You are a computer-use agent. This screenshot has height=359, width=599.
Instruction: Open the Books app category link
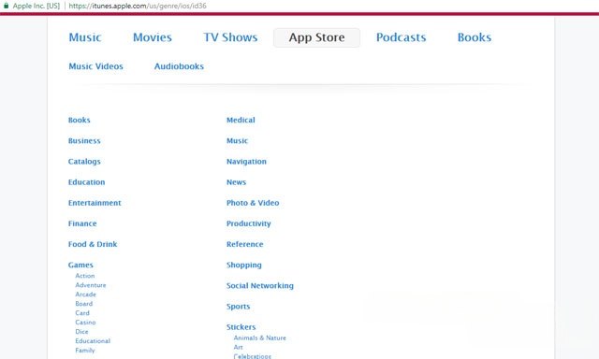tap(79, 120)
